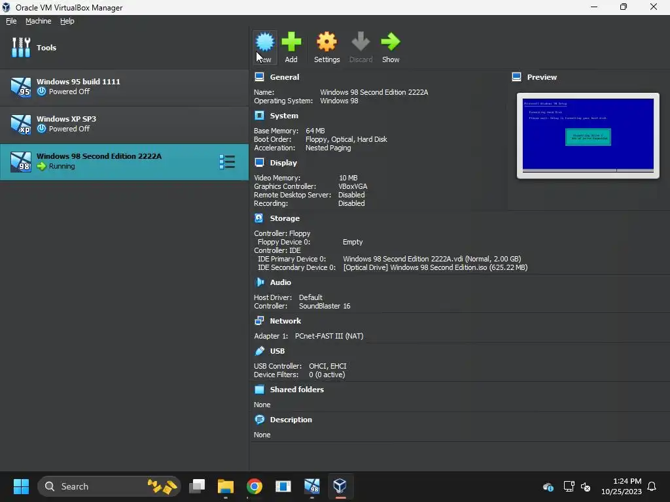Click the Storage section disk icon

coord(259,218)
